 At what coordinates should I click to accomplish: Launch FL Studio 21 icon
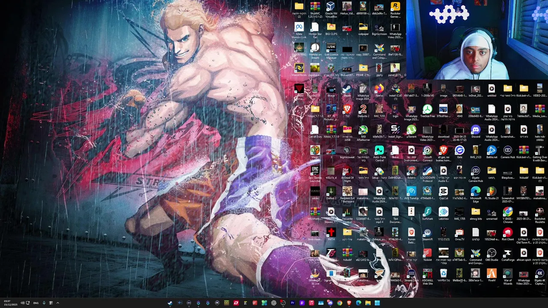point(491,193)
